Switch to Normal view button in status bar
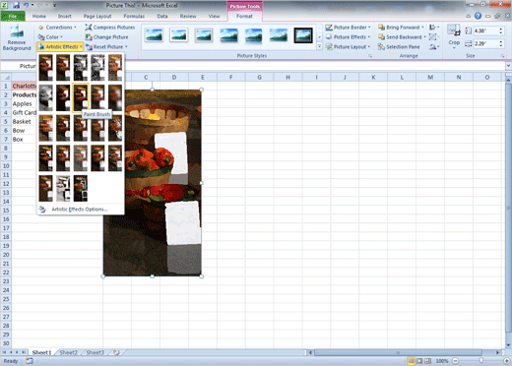This screenshot has height=366, width=512. point(411,361)
